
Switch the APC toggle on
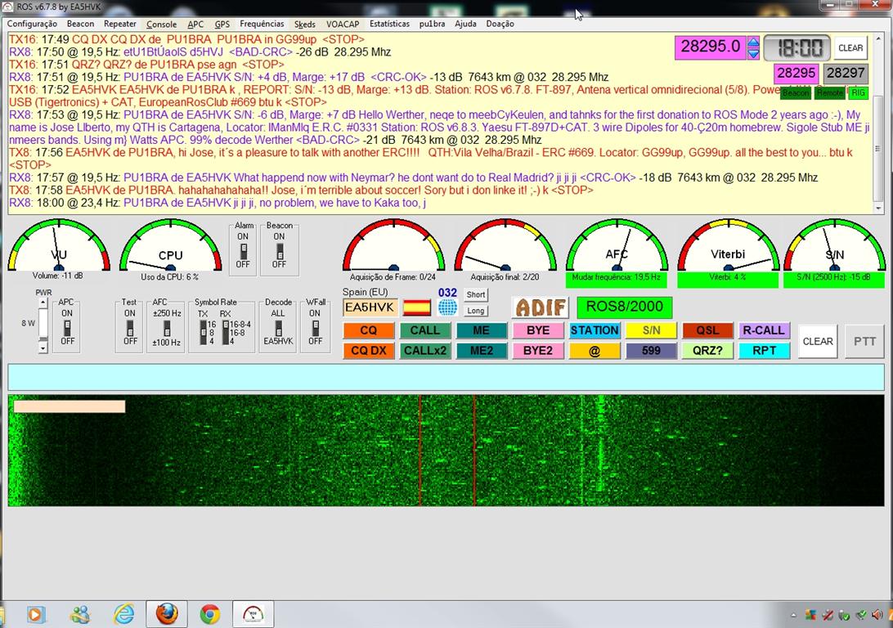click(x=67, y=327)
